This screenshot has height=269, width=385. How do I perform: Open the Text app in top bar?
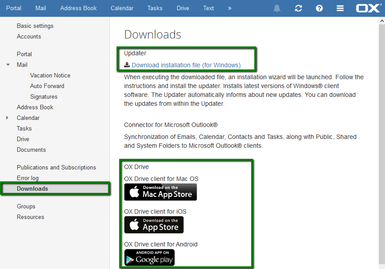point(209,8)
